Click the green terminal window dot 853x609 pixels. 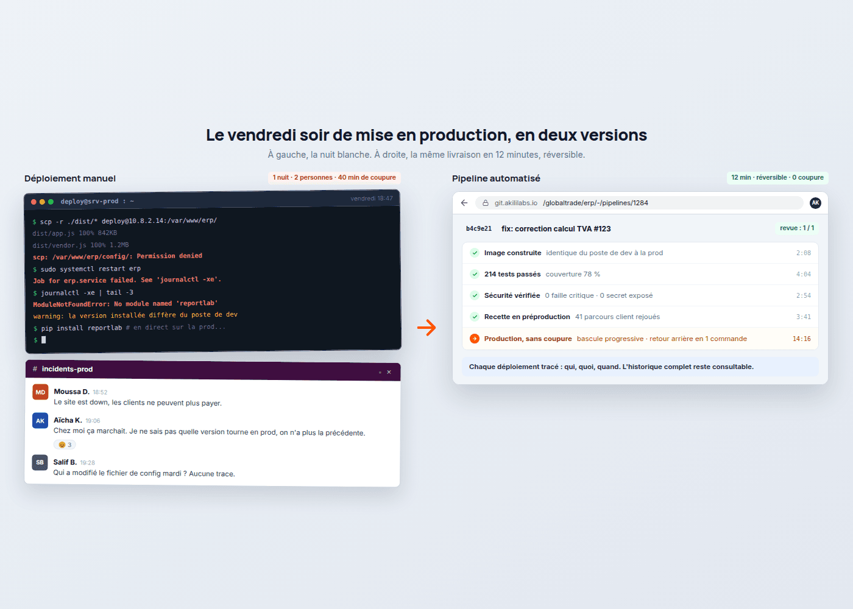[51, 202]
